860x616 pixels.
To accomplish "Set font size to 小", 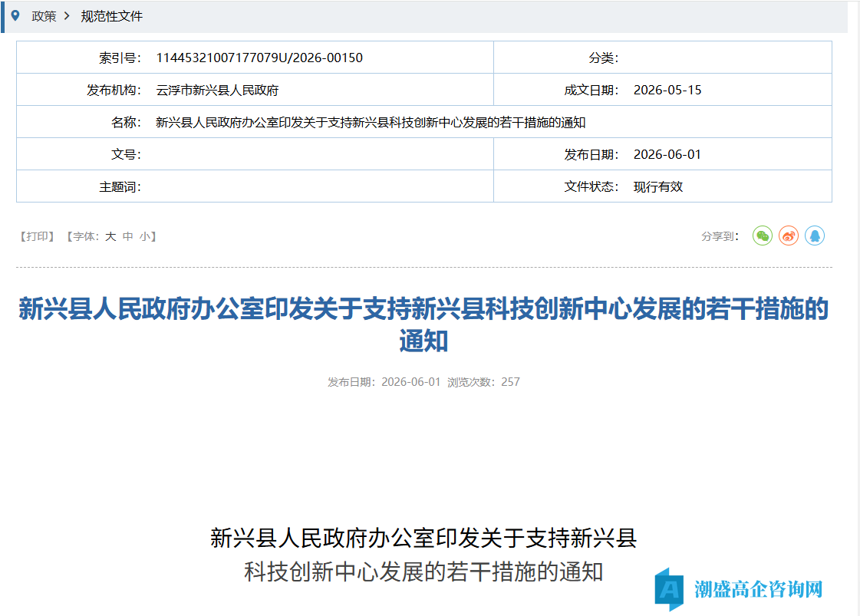I will coord(144,236).
